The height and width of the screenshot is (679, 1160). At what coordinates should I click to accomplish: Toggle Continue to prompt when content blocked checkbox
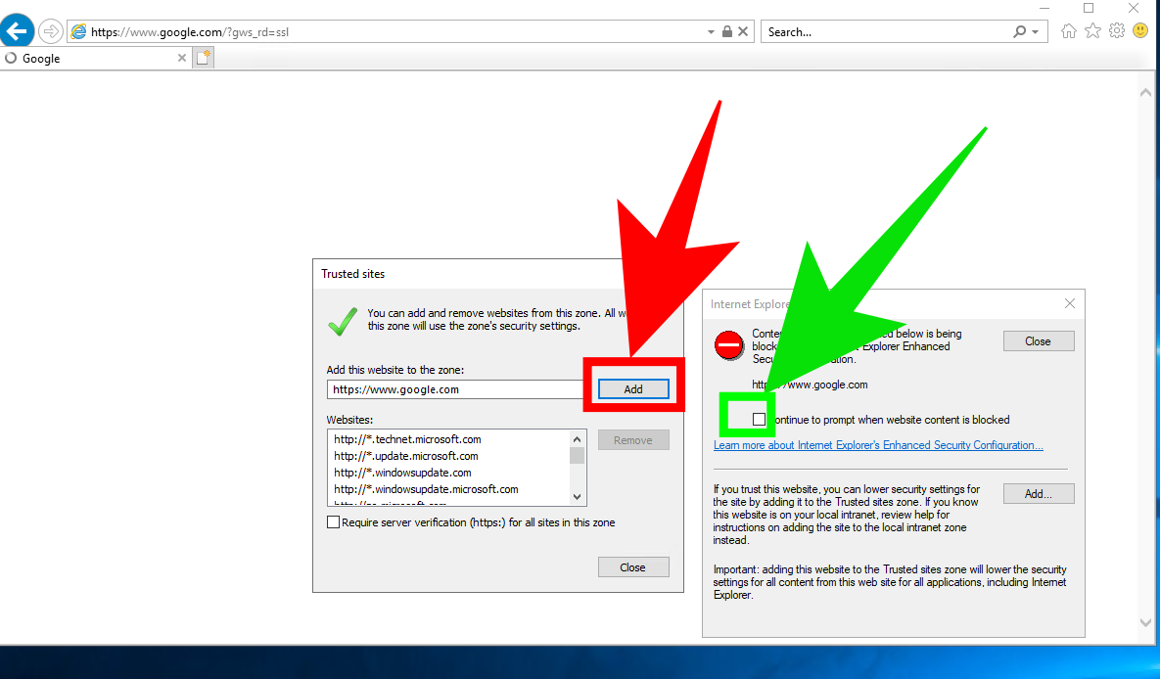(759, 420)
